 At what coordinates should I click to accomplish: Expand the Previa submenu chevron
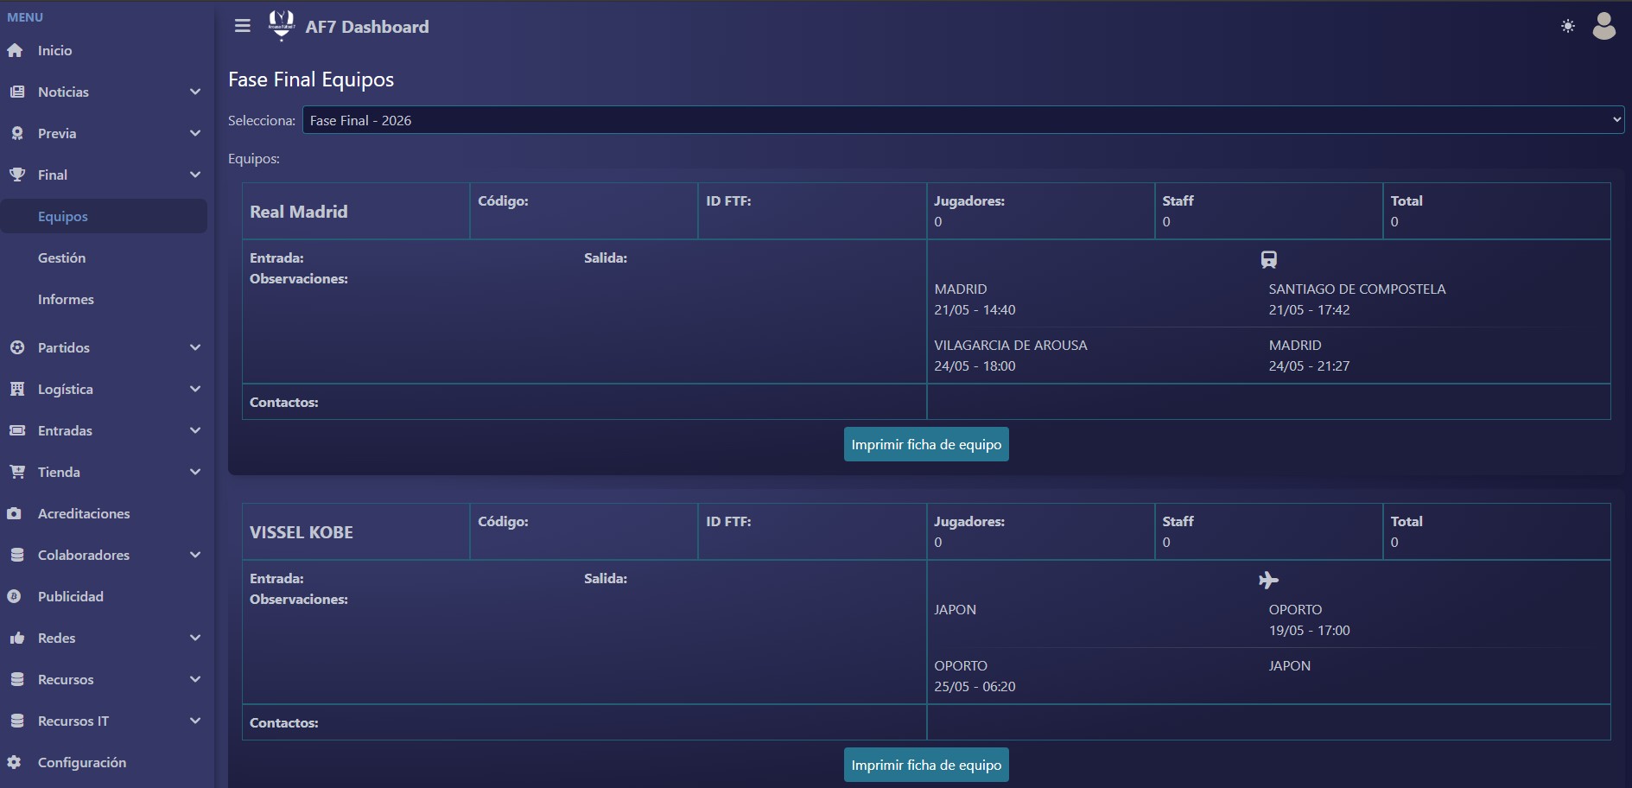tap(195, 133)
